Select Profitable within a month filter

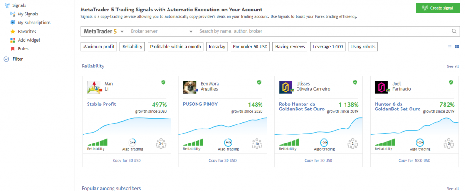pyautogui.click(x=176, y=47)
